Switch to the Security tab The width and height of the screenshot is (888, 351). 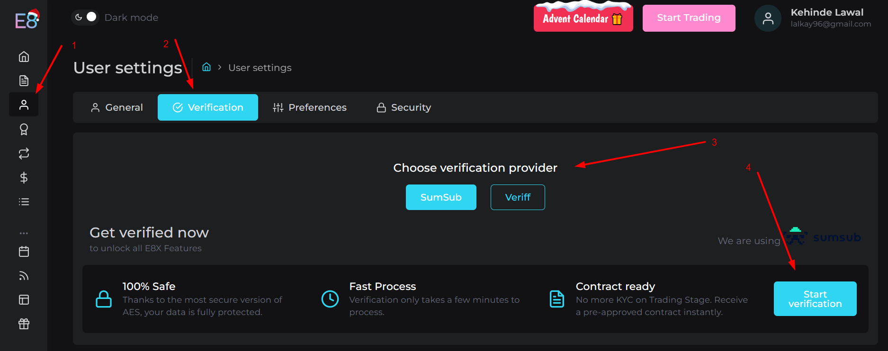(404, 107)
